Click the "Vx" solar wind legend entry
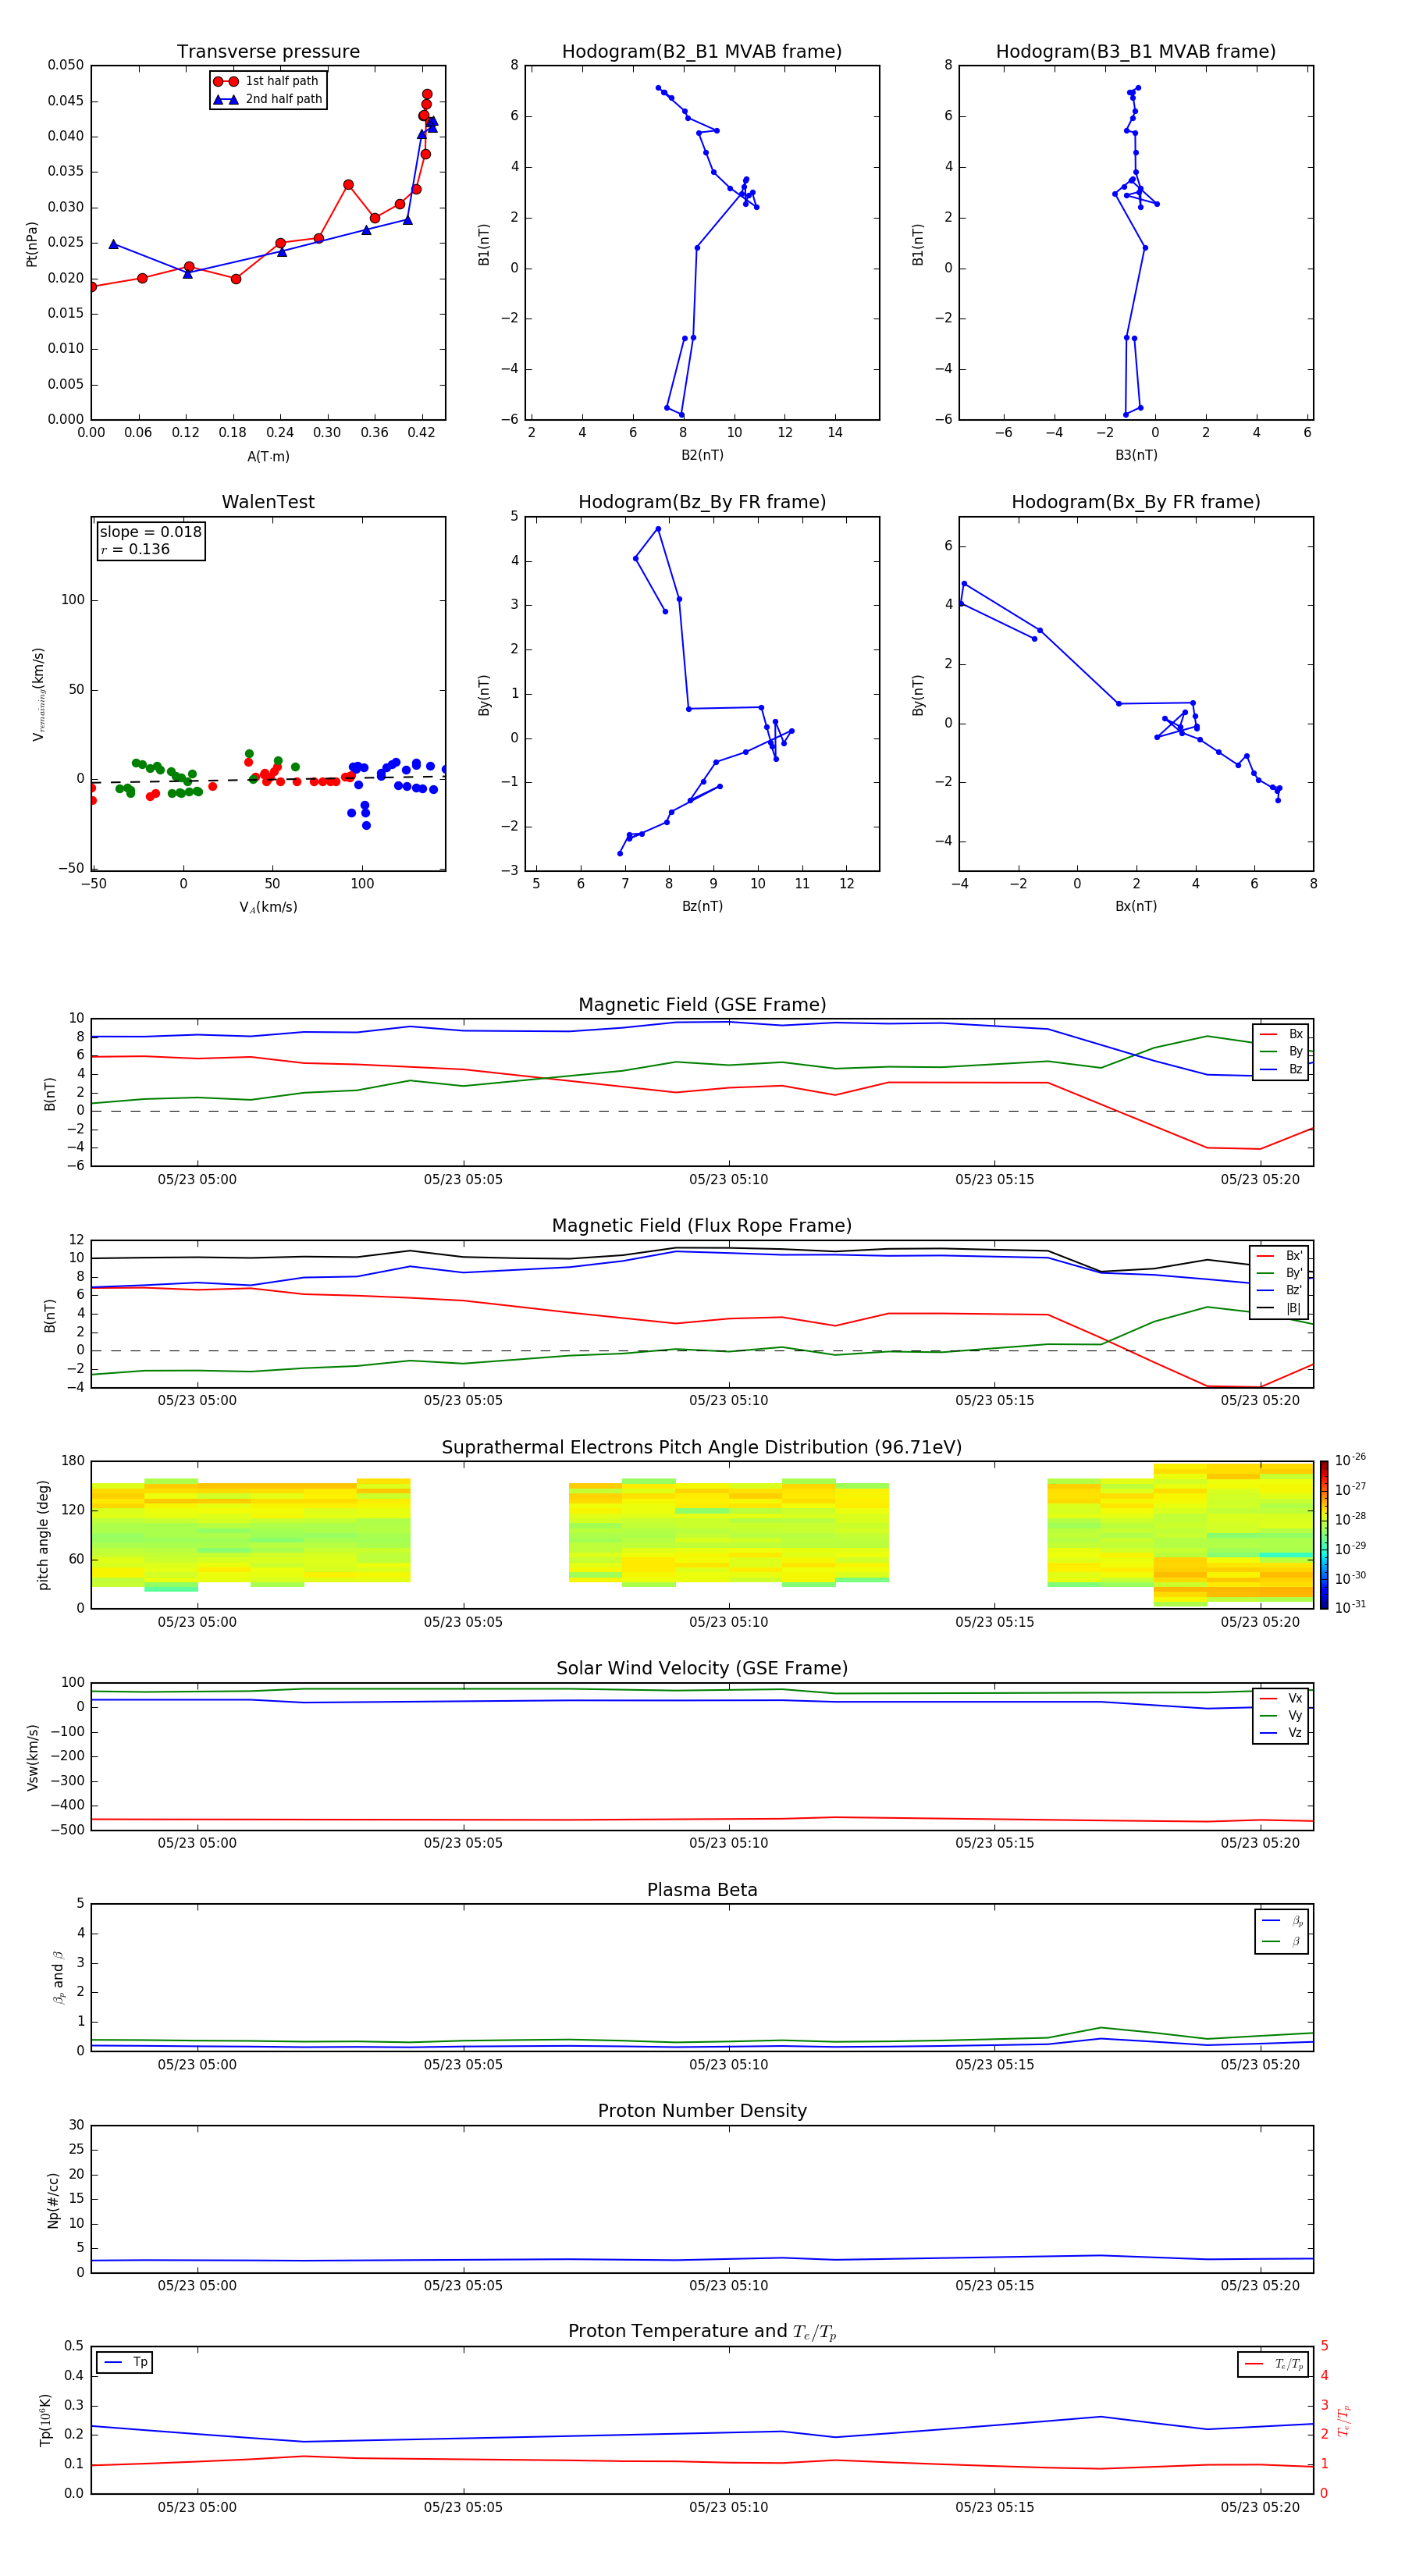The height and width of the screenshot is (2576, 1405). (x=1282, y=1698)
